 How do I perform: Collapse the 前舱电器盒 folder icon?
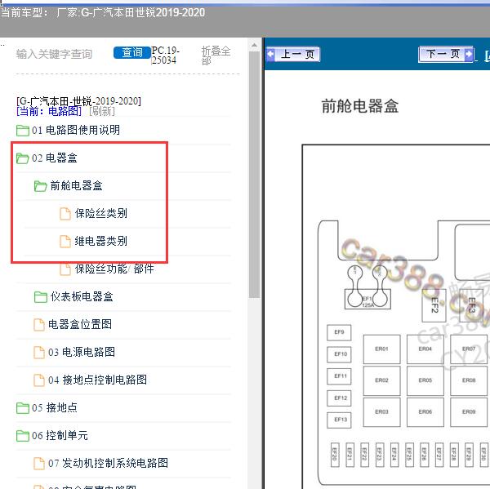point(40,186)
